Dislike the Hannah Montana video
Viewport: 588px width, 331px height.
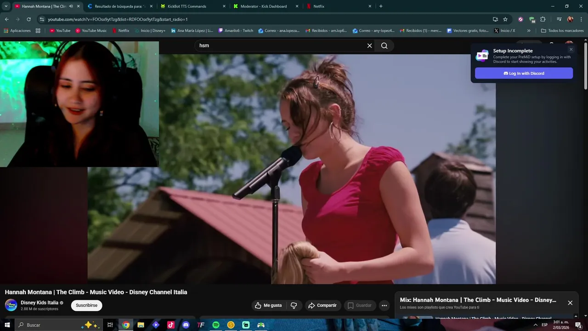pos(294,305)
